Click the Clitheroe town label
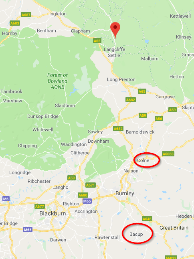The width and height of the screenshot is (194, 259). tap(80, 153)
